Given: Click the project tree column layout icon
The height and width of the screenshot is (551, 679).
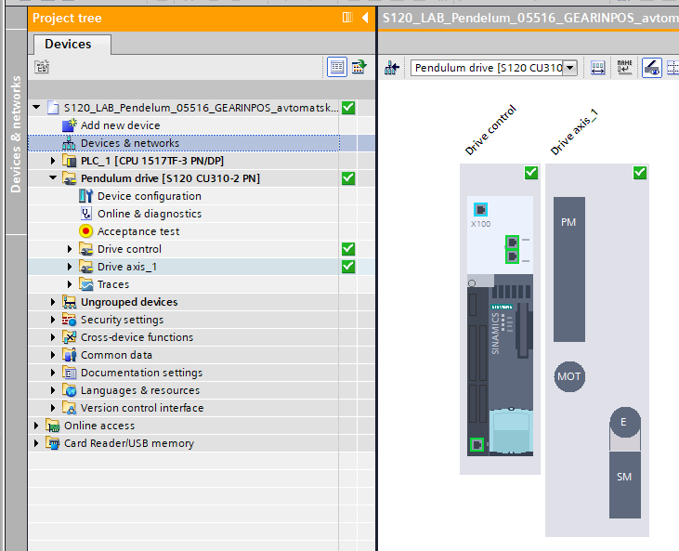Looking at the screenshot, I should tap(347, 18).
